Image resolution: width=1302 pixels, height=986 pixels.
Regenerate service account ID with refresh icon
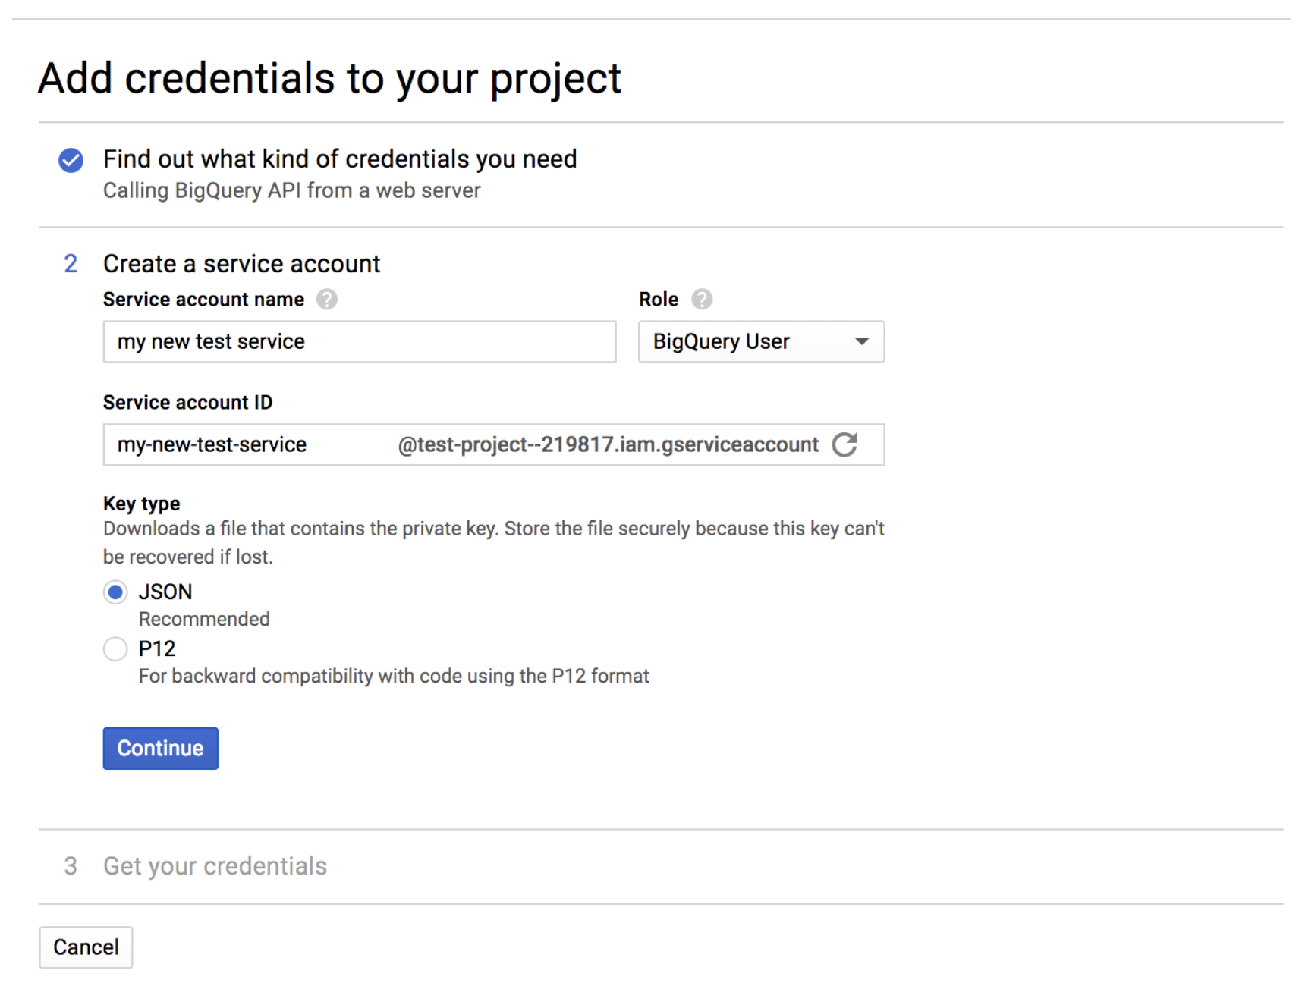(x=844, y=444)
